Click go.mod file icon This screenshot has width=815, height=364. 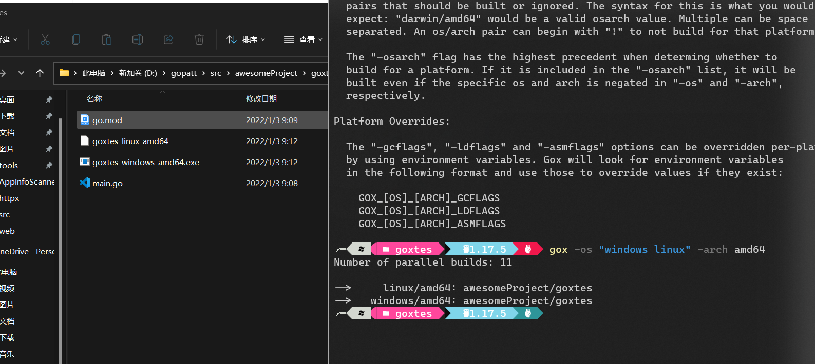[x=85, y=120]
